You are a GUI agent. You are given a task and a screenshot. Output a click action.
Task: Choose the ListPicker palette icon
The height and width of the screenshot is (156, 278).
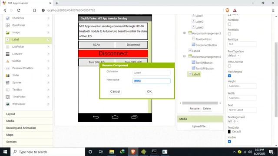click(x=8, y=47)
